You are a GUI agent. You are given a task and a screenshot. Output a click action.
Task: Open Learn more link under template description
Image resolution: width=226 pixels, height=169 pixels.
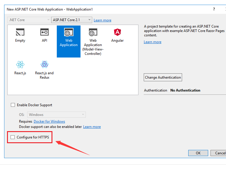(x=153, y=42)
